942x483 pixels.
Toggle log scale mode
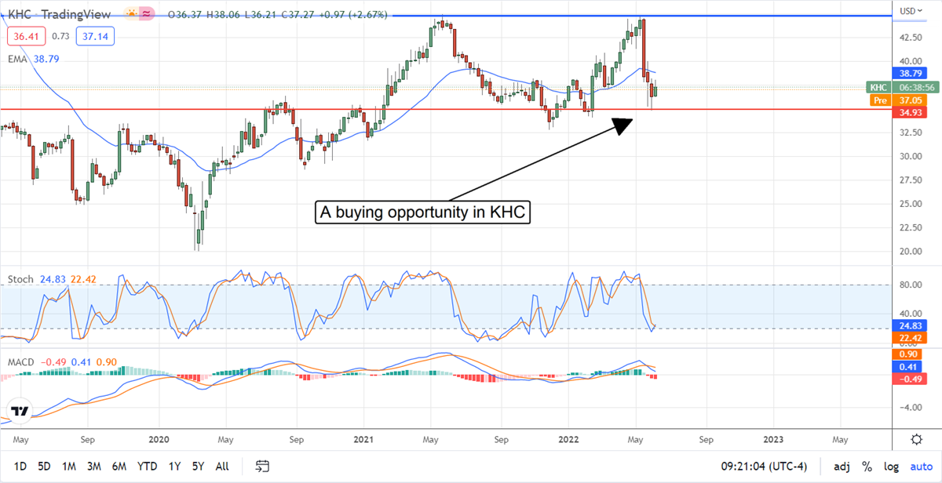[890, 466]
